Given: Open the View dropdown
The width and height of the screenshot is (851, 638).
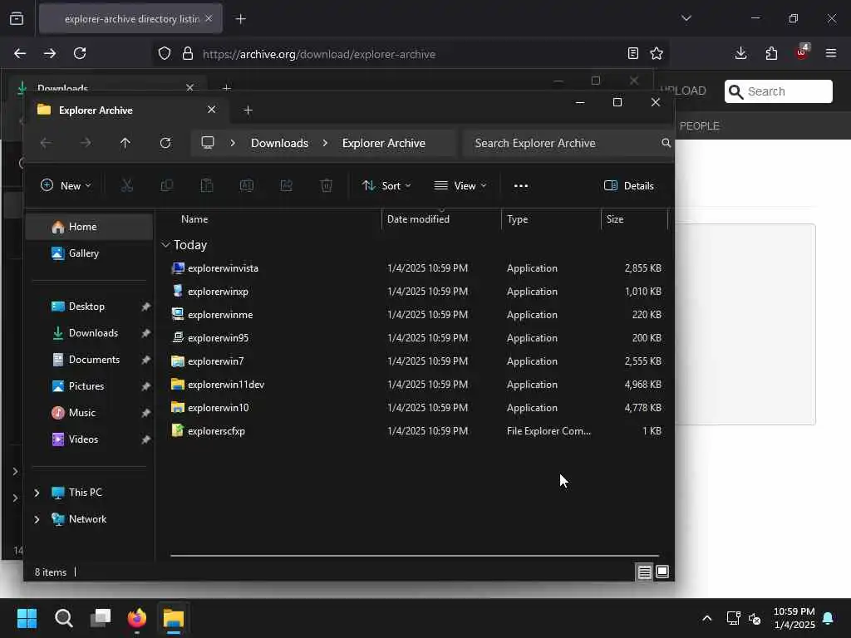Looking at the screenshot, I should point(460,185).
